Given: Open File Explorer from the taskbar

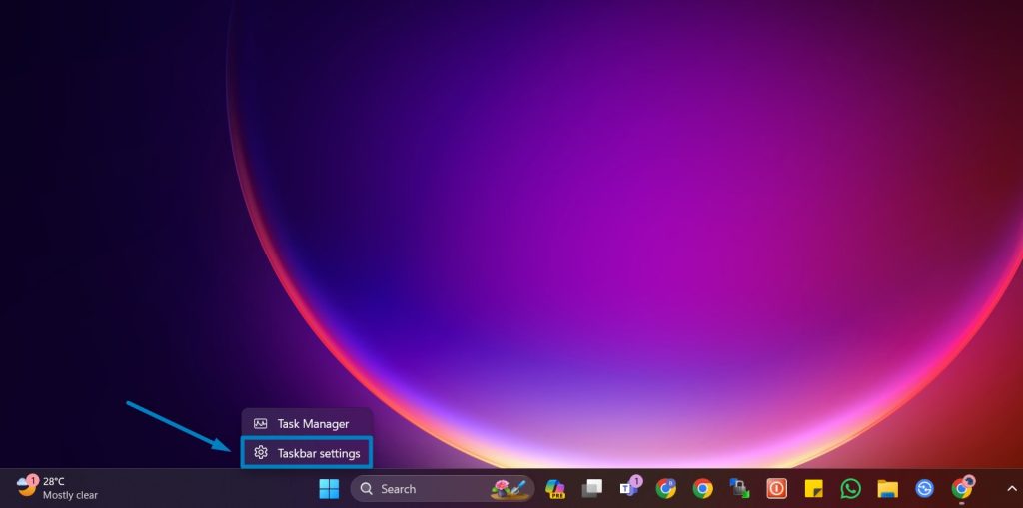Looking at the screenshot, I should [887, 489].
